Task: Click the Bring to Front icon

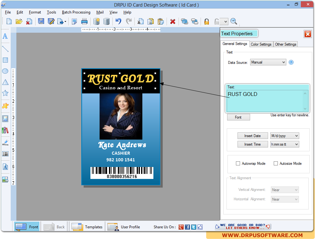Action: (184, 21)
